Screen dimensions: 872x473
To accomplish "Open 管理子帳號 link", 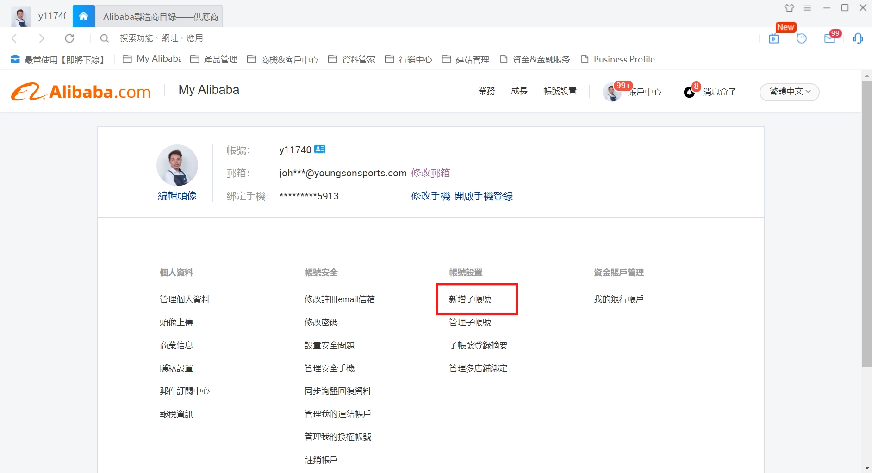I will click(x=470, y=322).
